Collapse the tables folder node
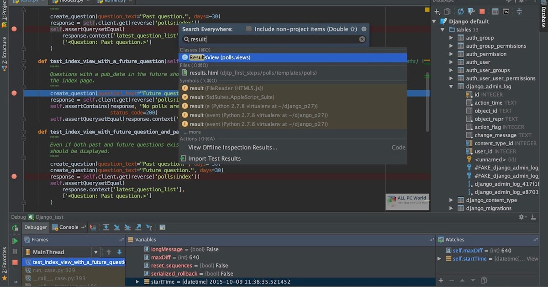Image resolution: width=548 pixels, height=287 pixels. [x=443, y=30]
